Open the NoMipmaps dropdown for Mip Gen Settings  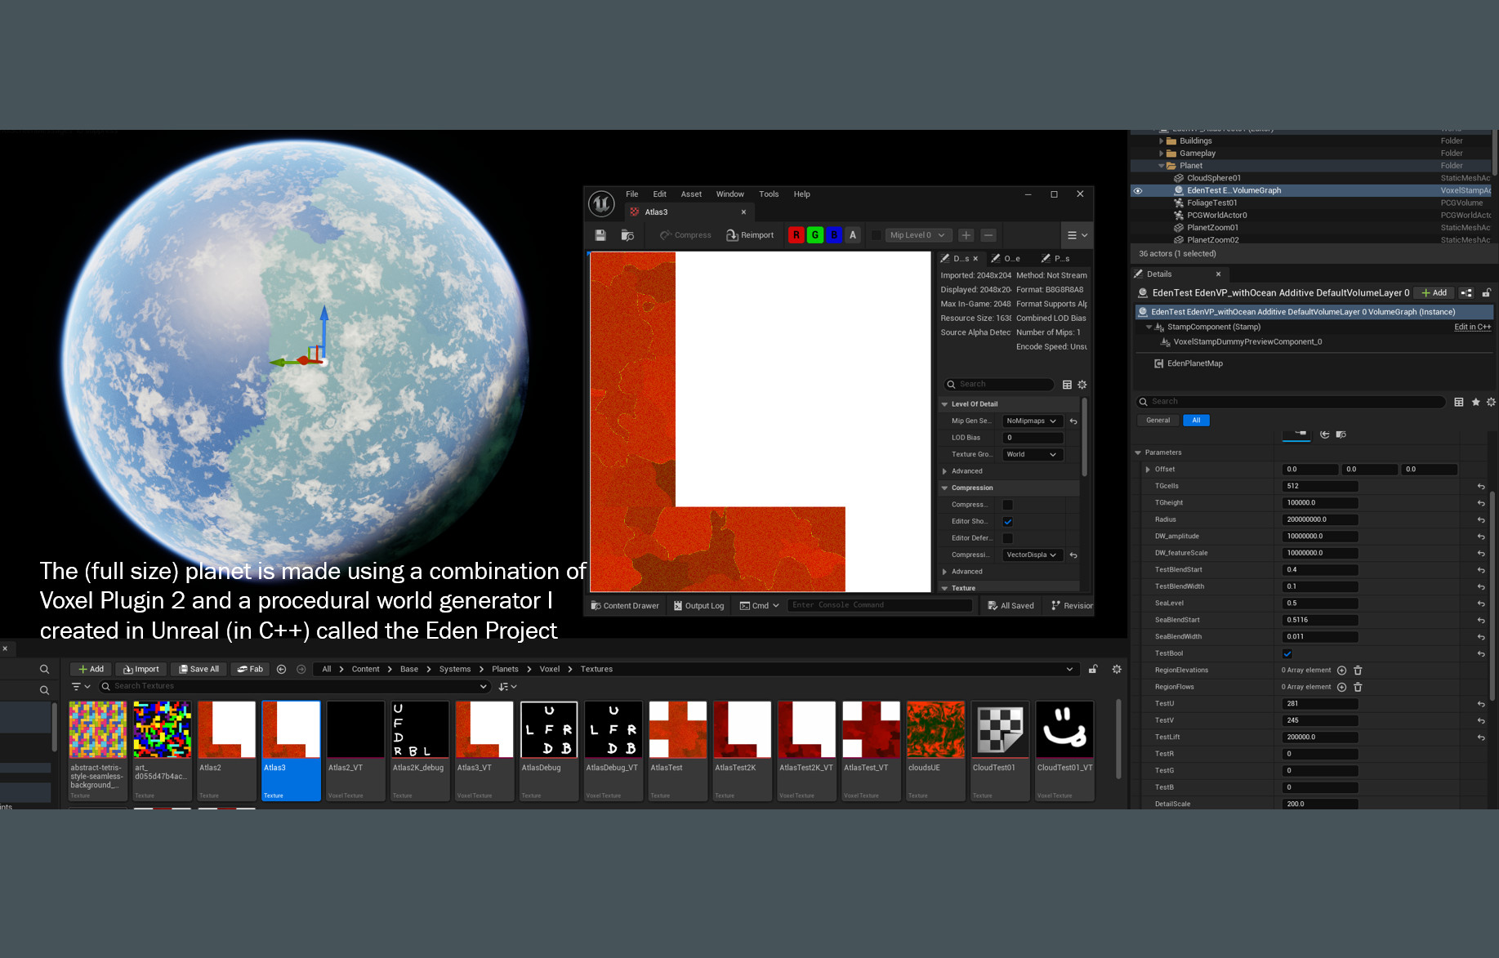click(1031, 421)
